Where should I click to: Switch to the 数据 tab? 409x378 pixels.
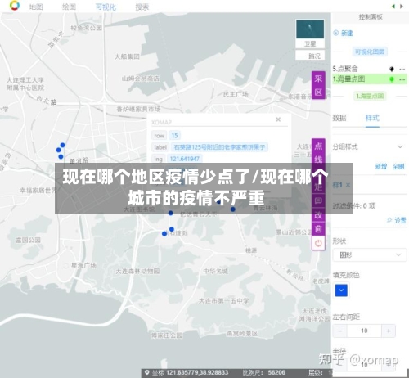[x=339, y=118]
